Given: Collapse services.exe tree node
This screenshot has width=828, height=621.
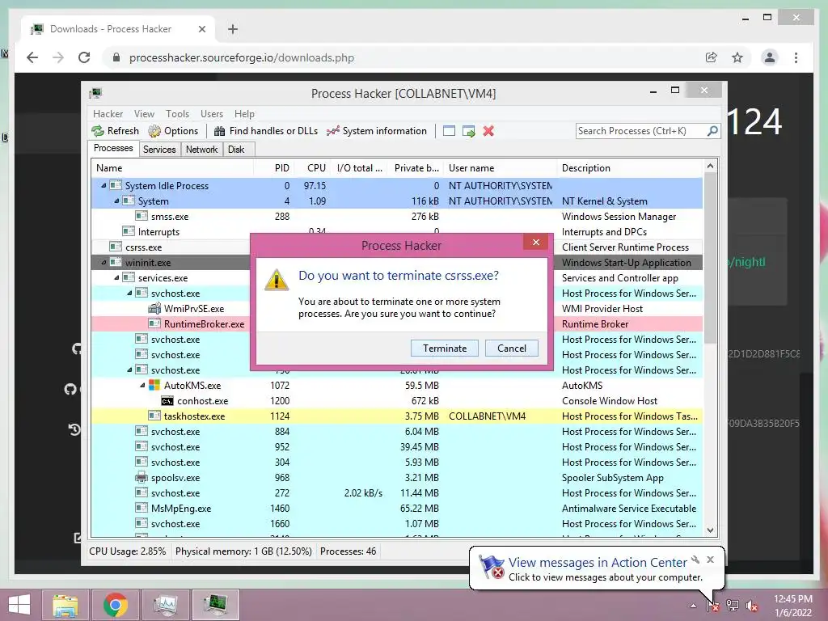Looking at the screenshot, I should [116, 277].
